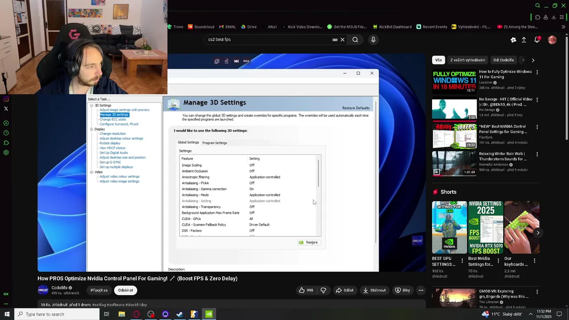The height and width of the screenshot is (320, 569).
Task: Open the NVIDIA app from the taskbar
Action: 208,314
